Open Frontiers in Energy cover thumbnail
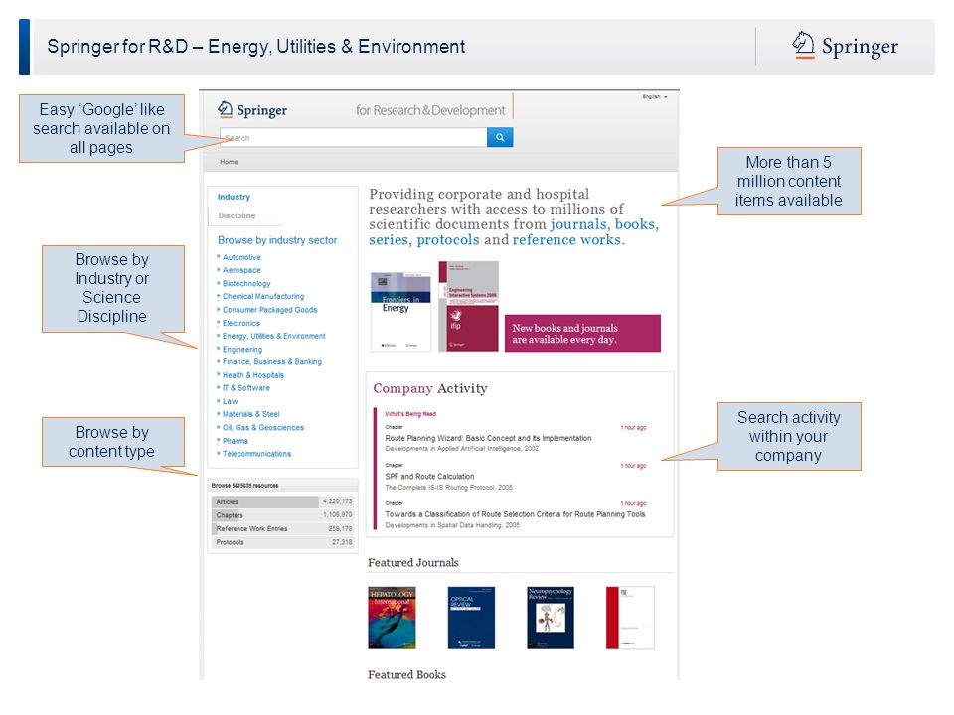This screenshot has width=954, height=715. tap(400, 312)
